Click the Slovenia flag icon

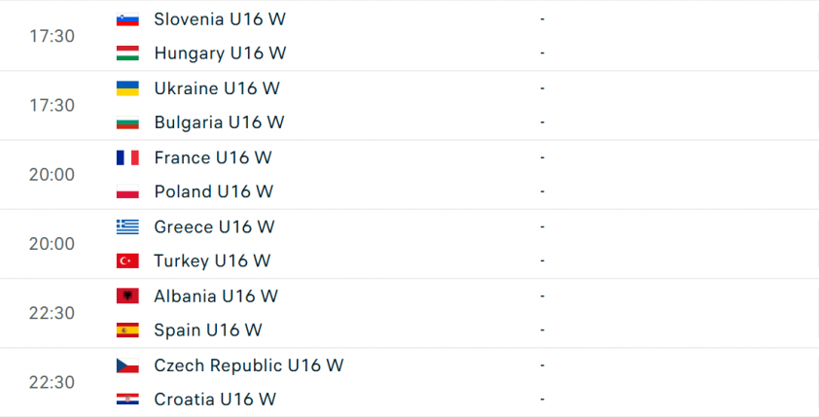(127, 19)
